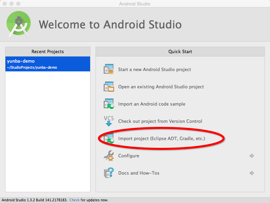The image size is (270, 203).
Task: Expand the Docs and How-Tos arrow
Action: pyautogui.click(x=252, y=173)
